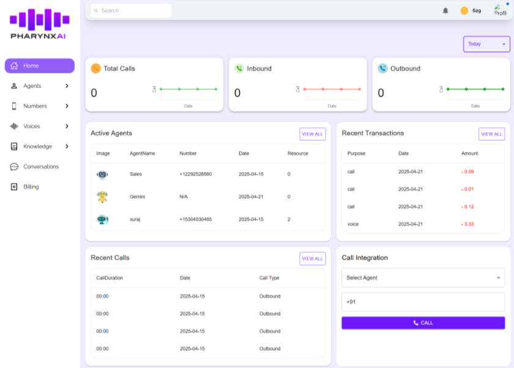The width and height of the screenshot is (514, 368).
Task: Click the gold coin credits icon
Action: 464,10
